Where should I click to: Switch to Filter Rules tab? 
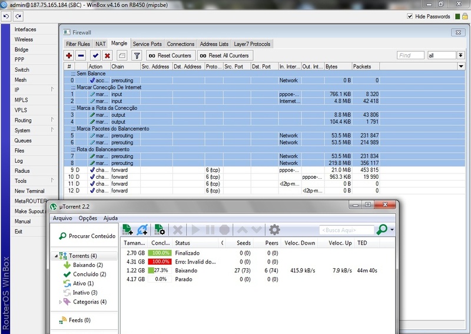(78, 44)
